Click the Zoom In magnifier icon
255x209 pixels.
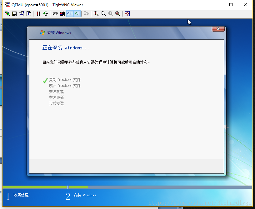[96, 14]
